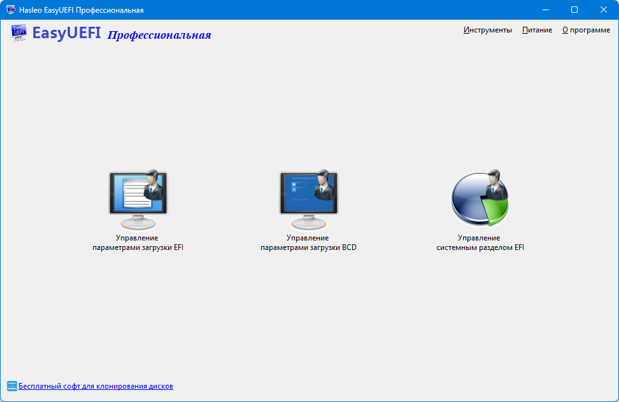Minimize the EasyUEFI window
Image resolution: width=619 pixels, height=402 pixels.
click(x=546, y=10)
